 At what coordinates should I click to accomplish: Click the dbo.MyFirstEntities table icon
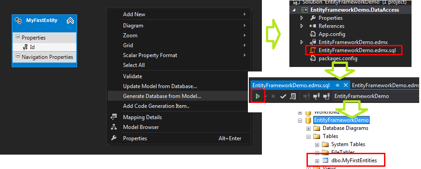tap(325, 161)
